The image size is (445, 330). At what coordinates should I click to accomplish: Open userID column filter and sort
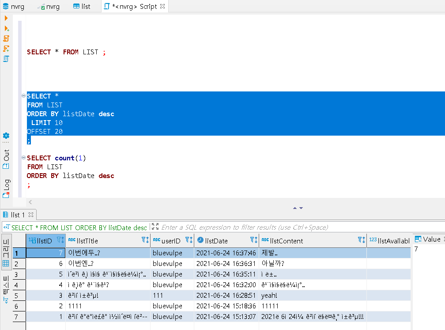coord(189,240)
